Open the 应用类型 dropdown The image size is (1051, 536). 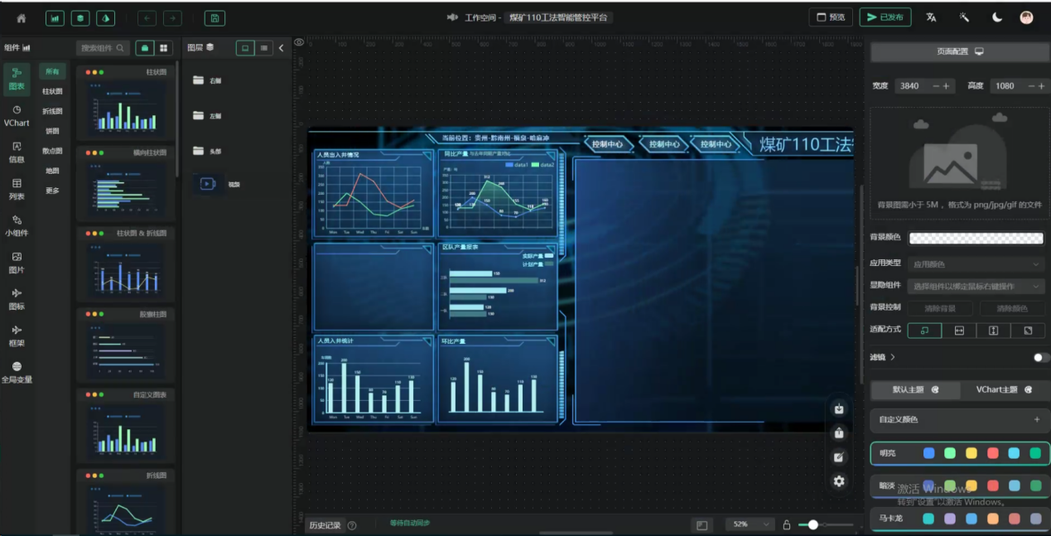point(976,264)
